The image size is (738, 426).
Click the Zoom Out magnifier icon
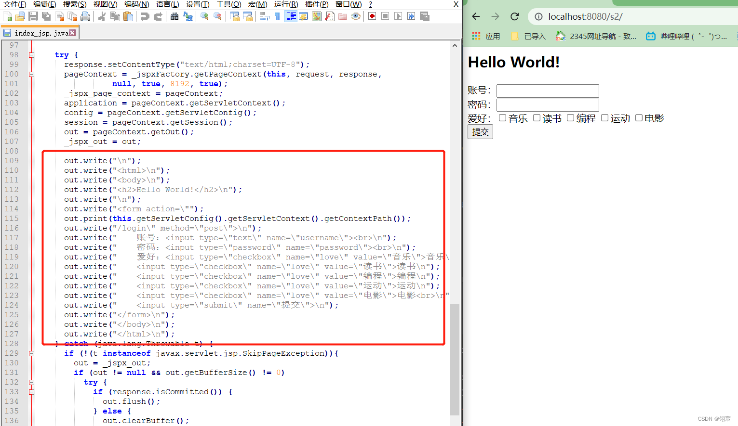click(x=217, y=17)
